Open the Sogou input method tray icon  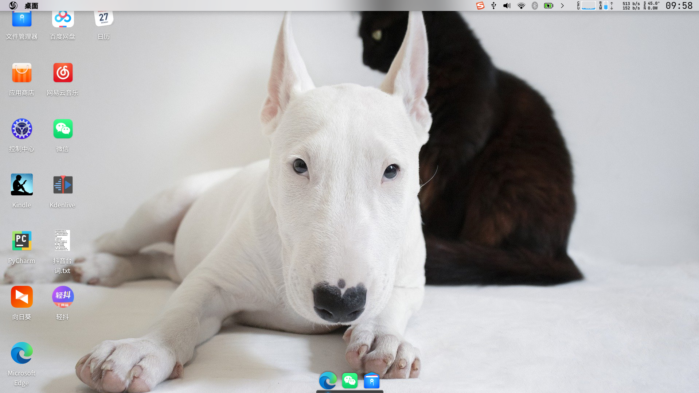pos(480,5)
